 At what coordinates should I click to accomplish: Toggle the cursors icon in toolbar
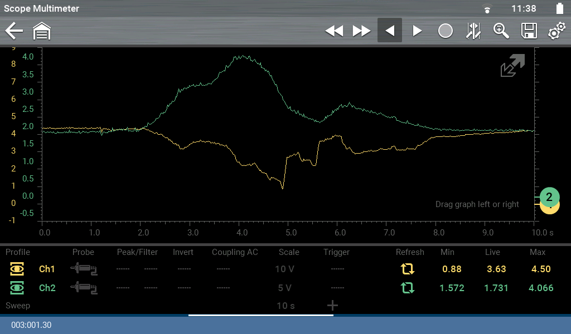pyautogui.click(x=473, y=31)
